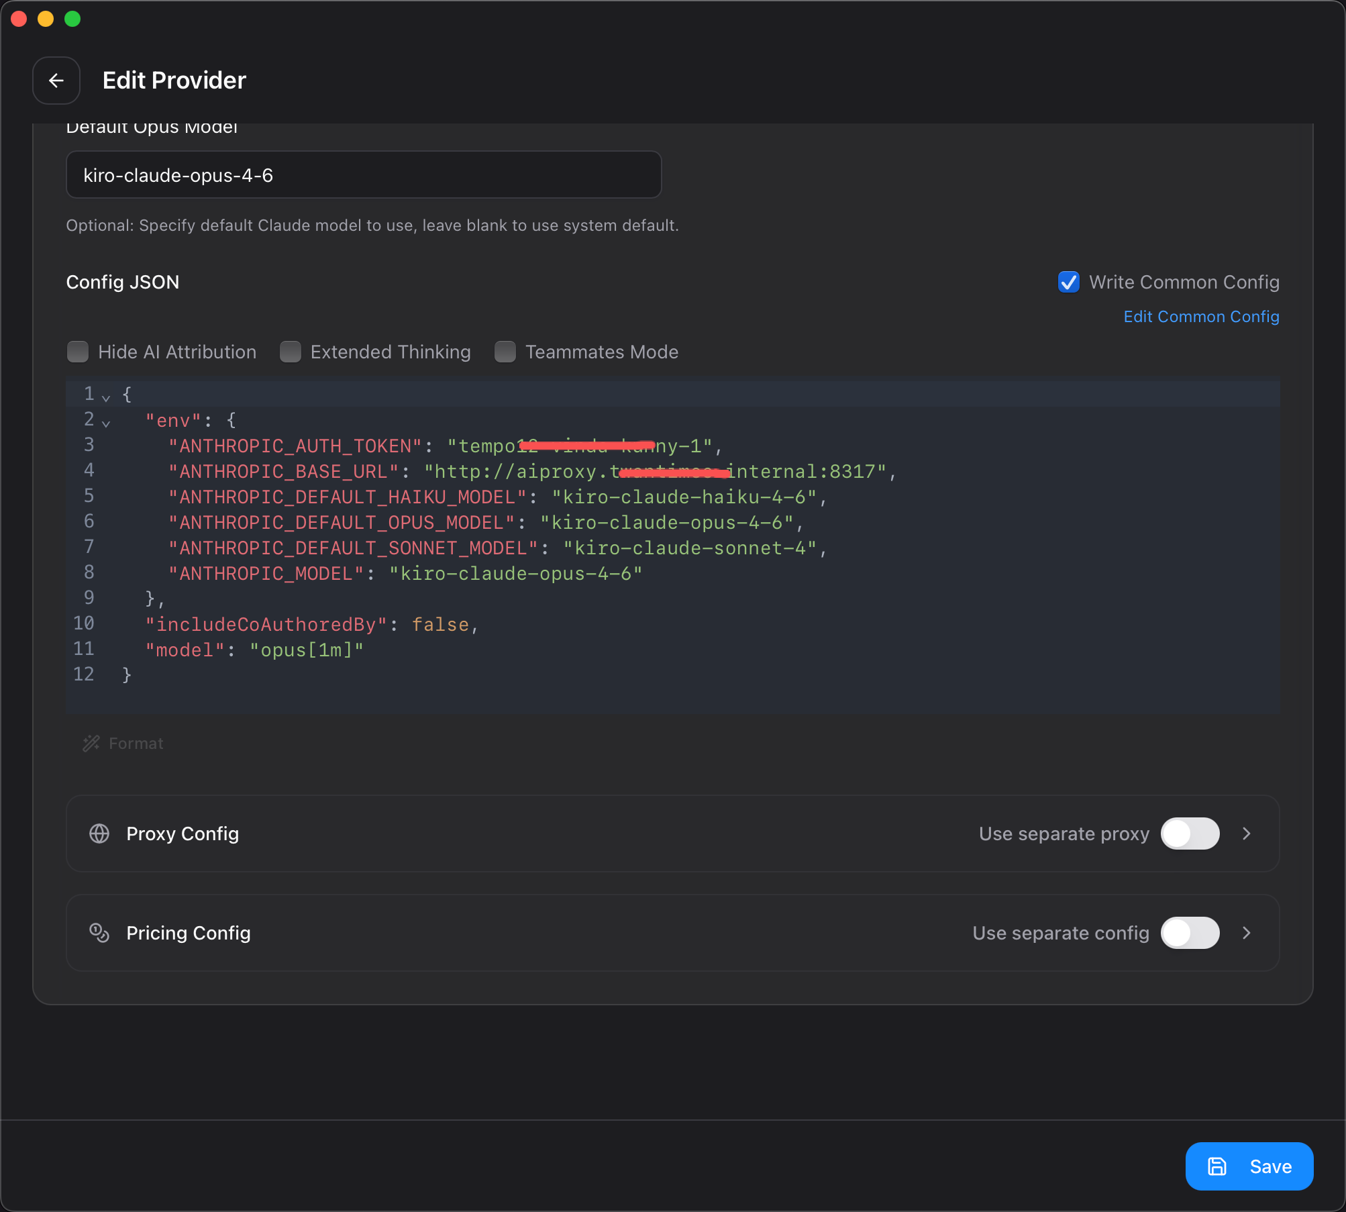
Task: Enable Hide AI Attribution checkbox
Action: point(78,352)
